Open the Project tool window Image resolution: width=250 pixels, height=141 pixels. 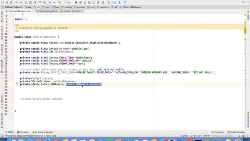pos(2,16)
